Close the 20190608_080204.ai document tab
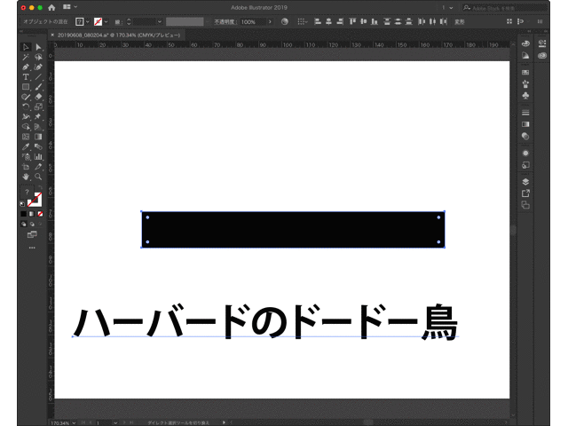 tap(52, 35)
